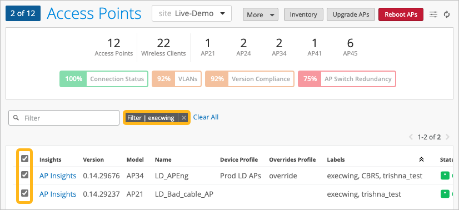This screenshot has height=210, width=459.
Task: Click version 0.14.29676 cell
Action: click(x=101, y=176)
